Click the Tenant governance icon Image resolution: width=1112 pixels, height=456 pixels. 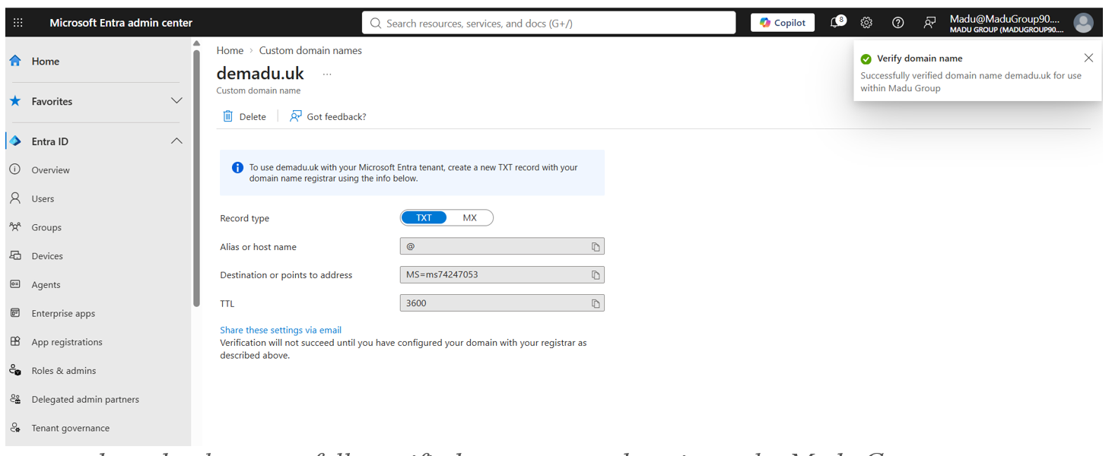15,428
